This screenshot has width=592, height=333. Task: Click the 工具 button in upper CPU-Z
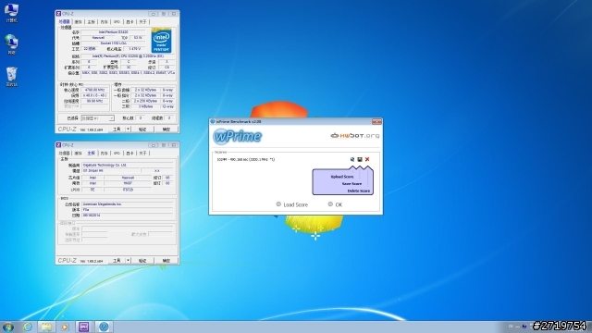(x=117, y=129)
